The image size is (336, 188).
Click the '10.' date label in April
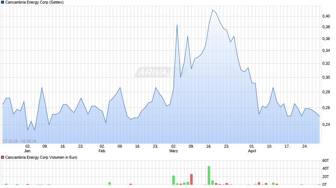pos(270,146)
